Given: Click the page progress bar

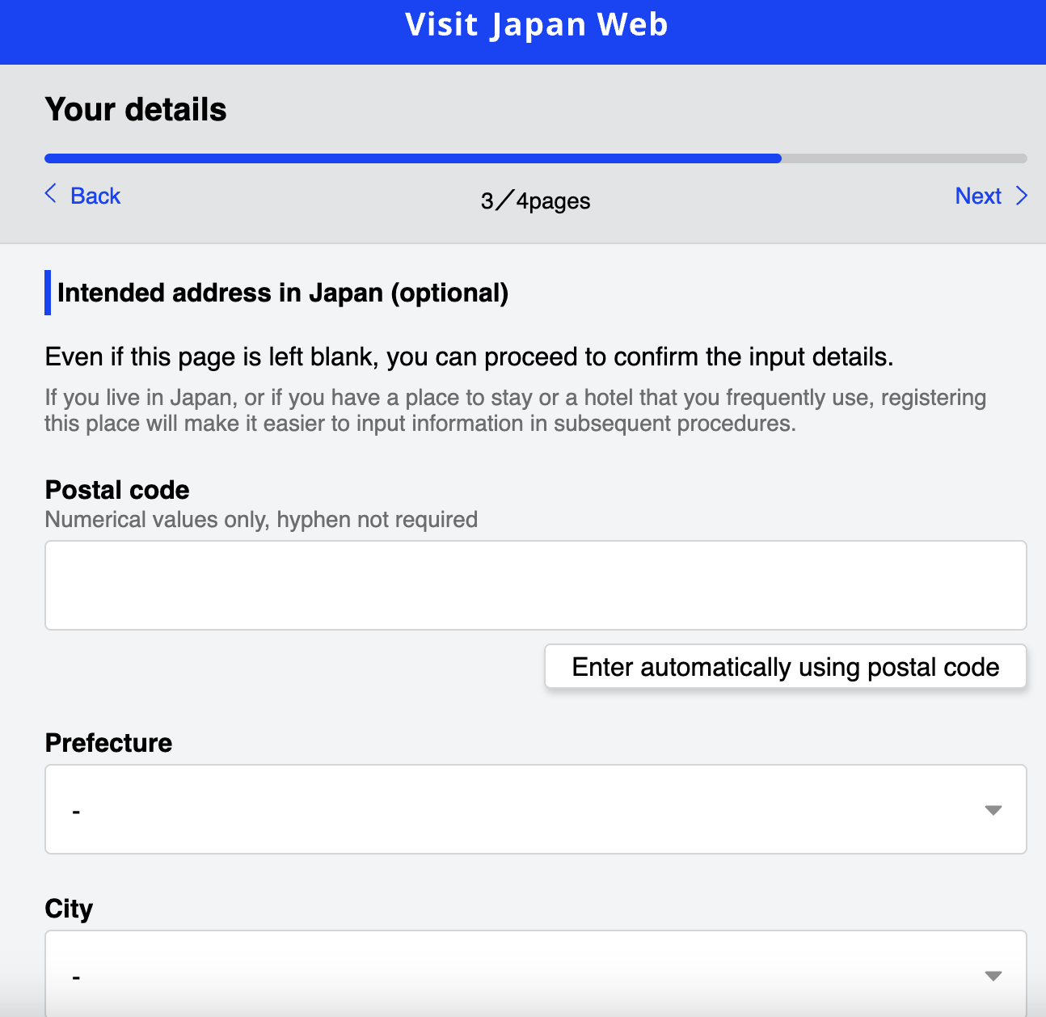Looking at the screenshot, I should tap(536, 158).
